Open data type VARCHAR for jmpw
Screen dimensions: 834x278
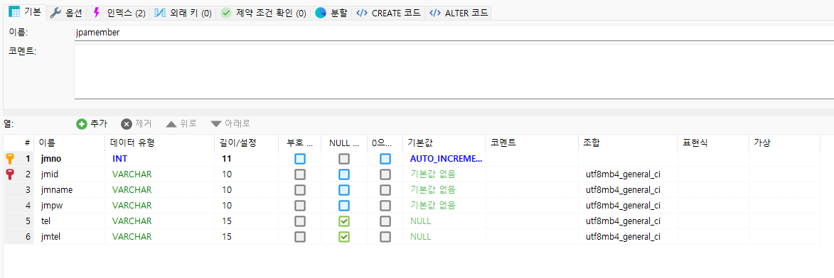coord(132,206)
